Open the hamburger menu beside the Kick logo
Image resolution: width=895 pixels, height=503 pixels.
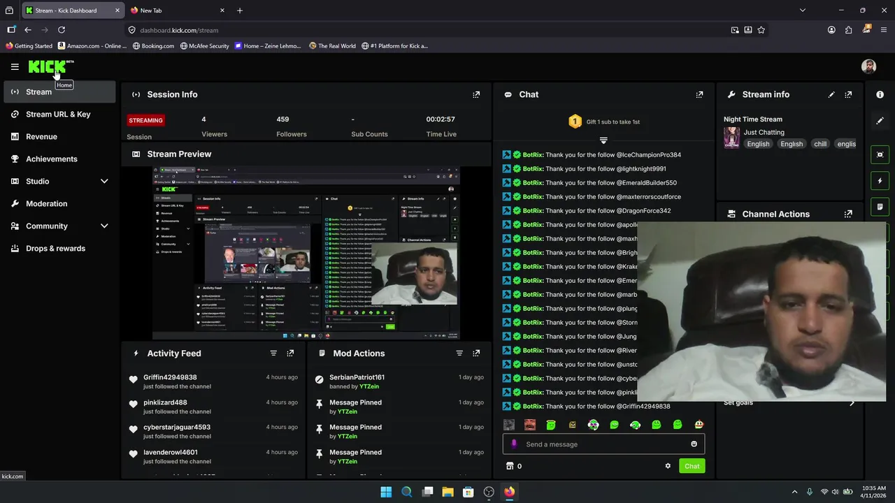click(x=15, y=66)
